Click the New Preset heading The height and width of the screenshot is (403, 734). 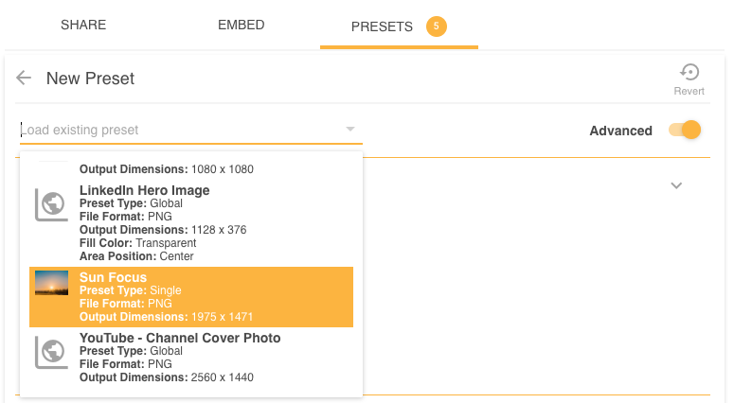91,79
